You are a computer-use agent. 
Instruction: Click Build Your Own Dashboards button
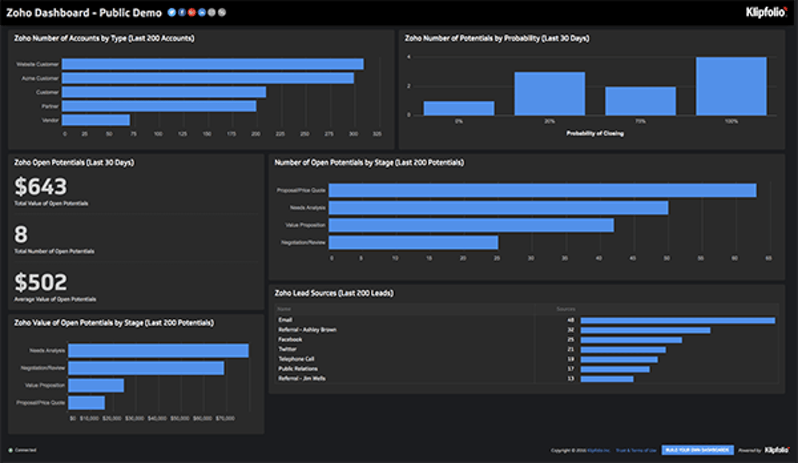(697, 450)
